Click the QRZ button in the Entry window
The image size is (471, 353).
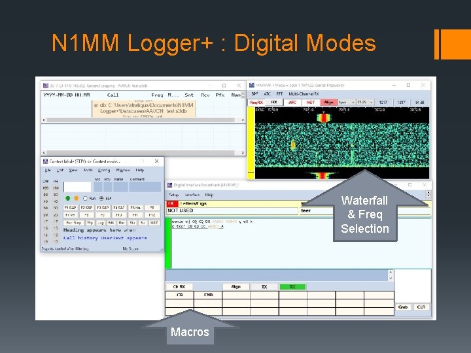pyautogui.click(x=154, y=223)
